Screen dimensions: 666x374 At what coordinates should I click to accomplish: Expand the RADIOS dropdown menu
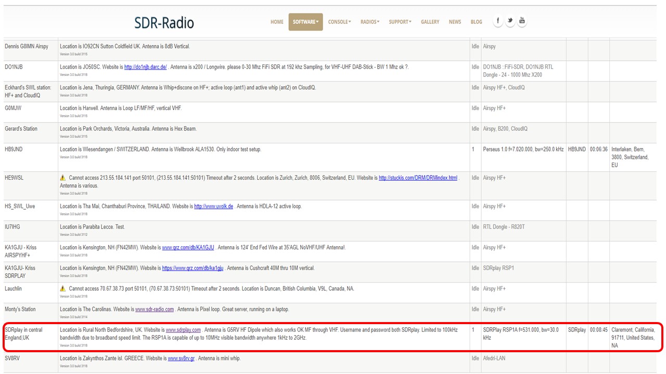(x=370, y=22)
